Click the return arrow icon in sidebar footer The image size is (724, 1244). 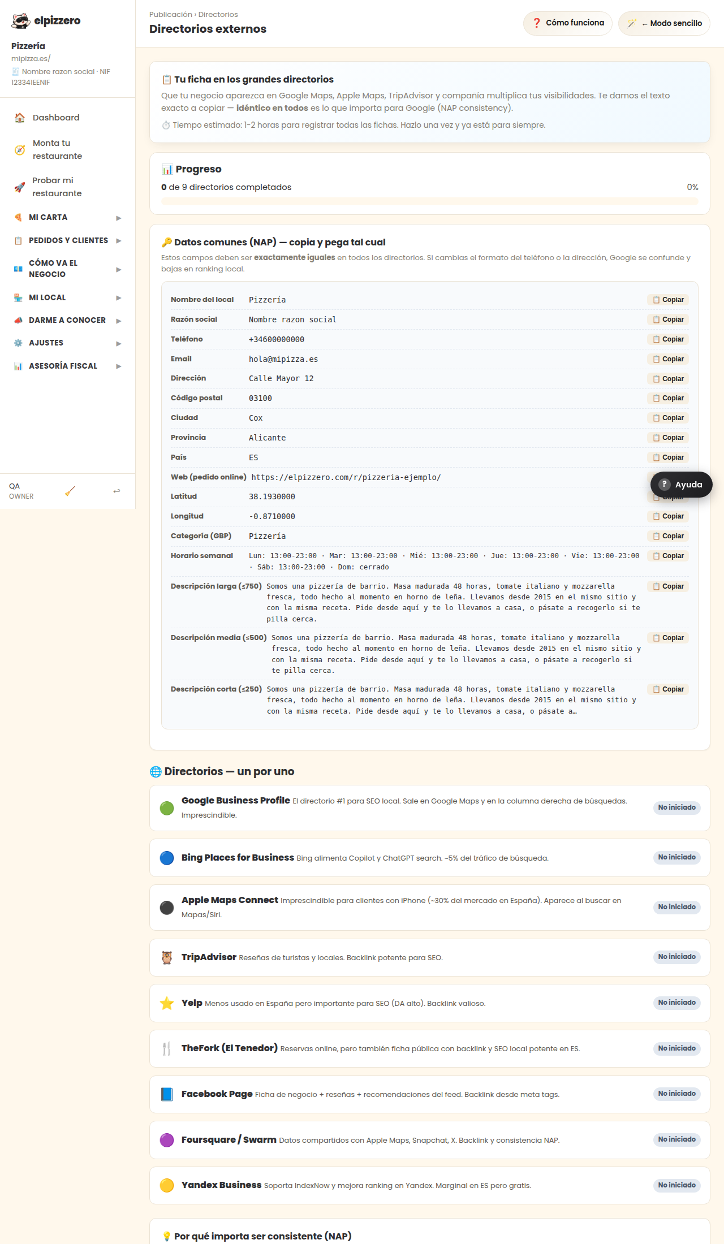coord(117,491)
